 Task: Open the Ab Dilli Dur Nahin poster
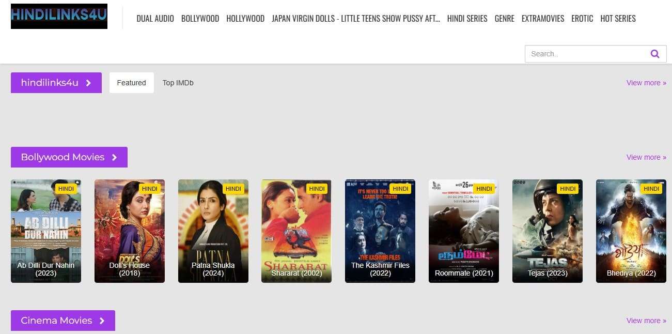(x=46, y=231)
